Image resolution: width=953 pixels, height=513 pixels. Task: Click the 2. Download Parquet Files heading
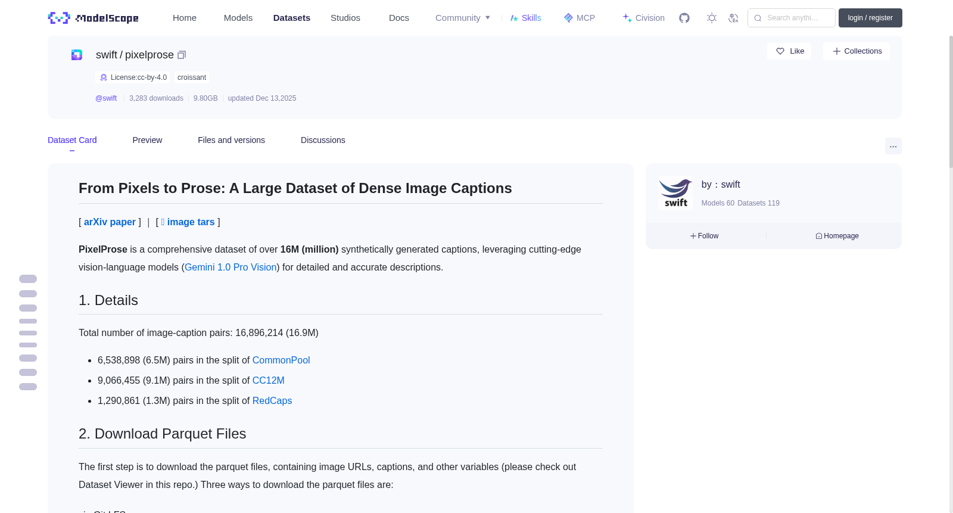163,434
